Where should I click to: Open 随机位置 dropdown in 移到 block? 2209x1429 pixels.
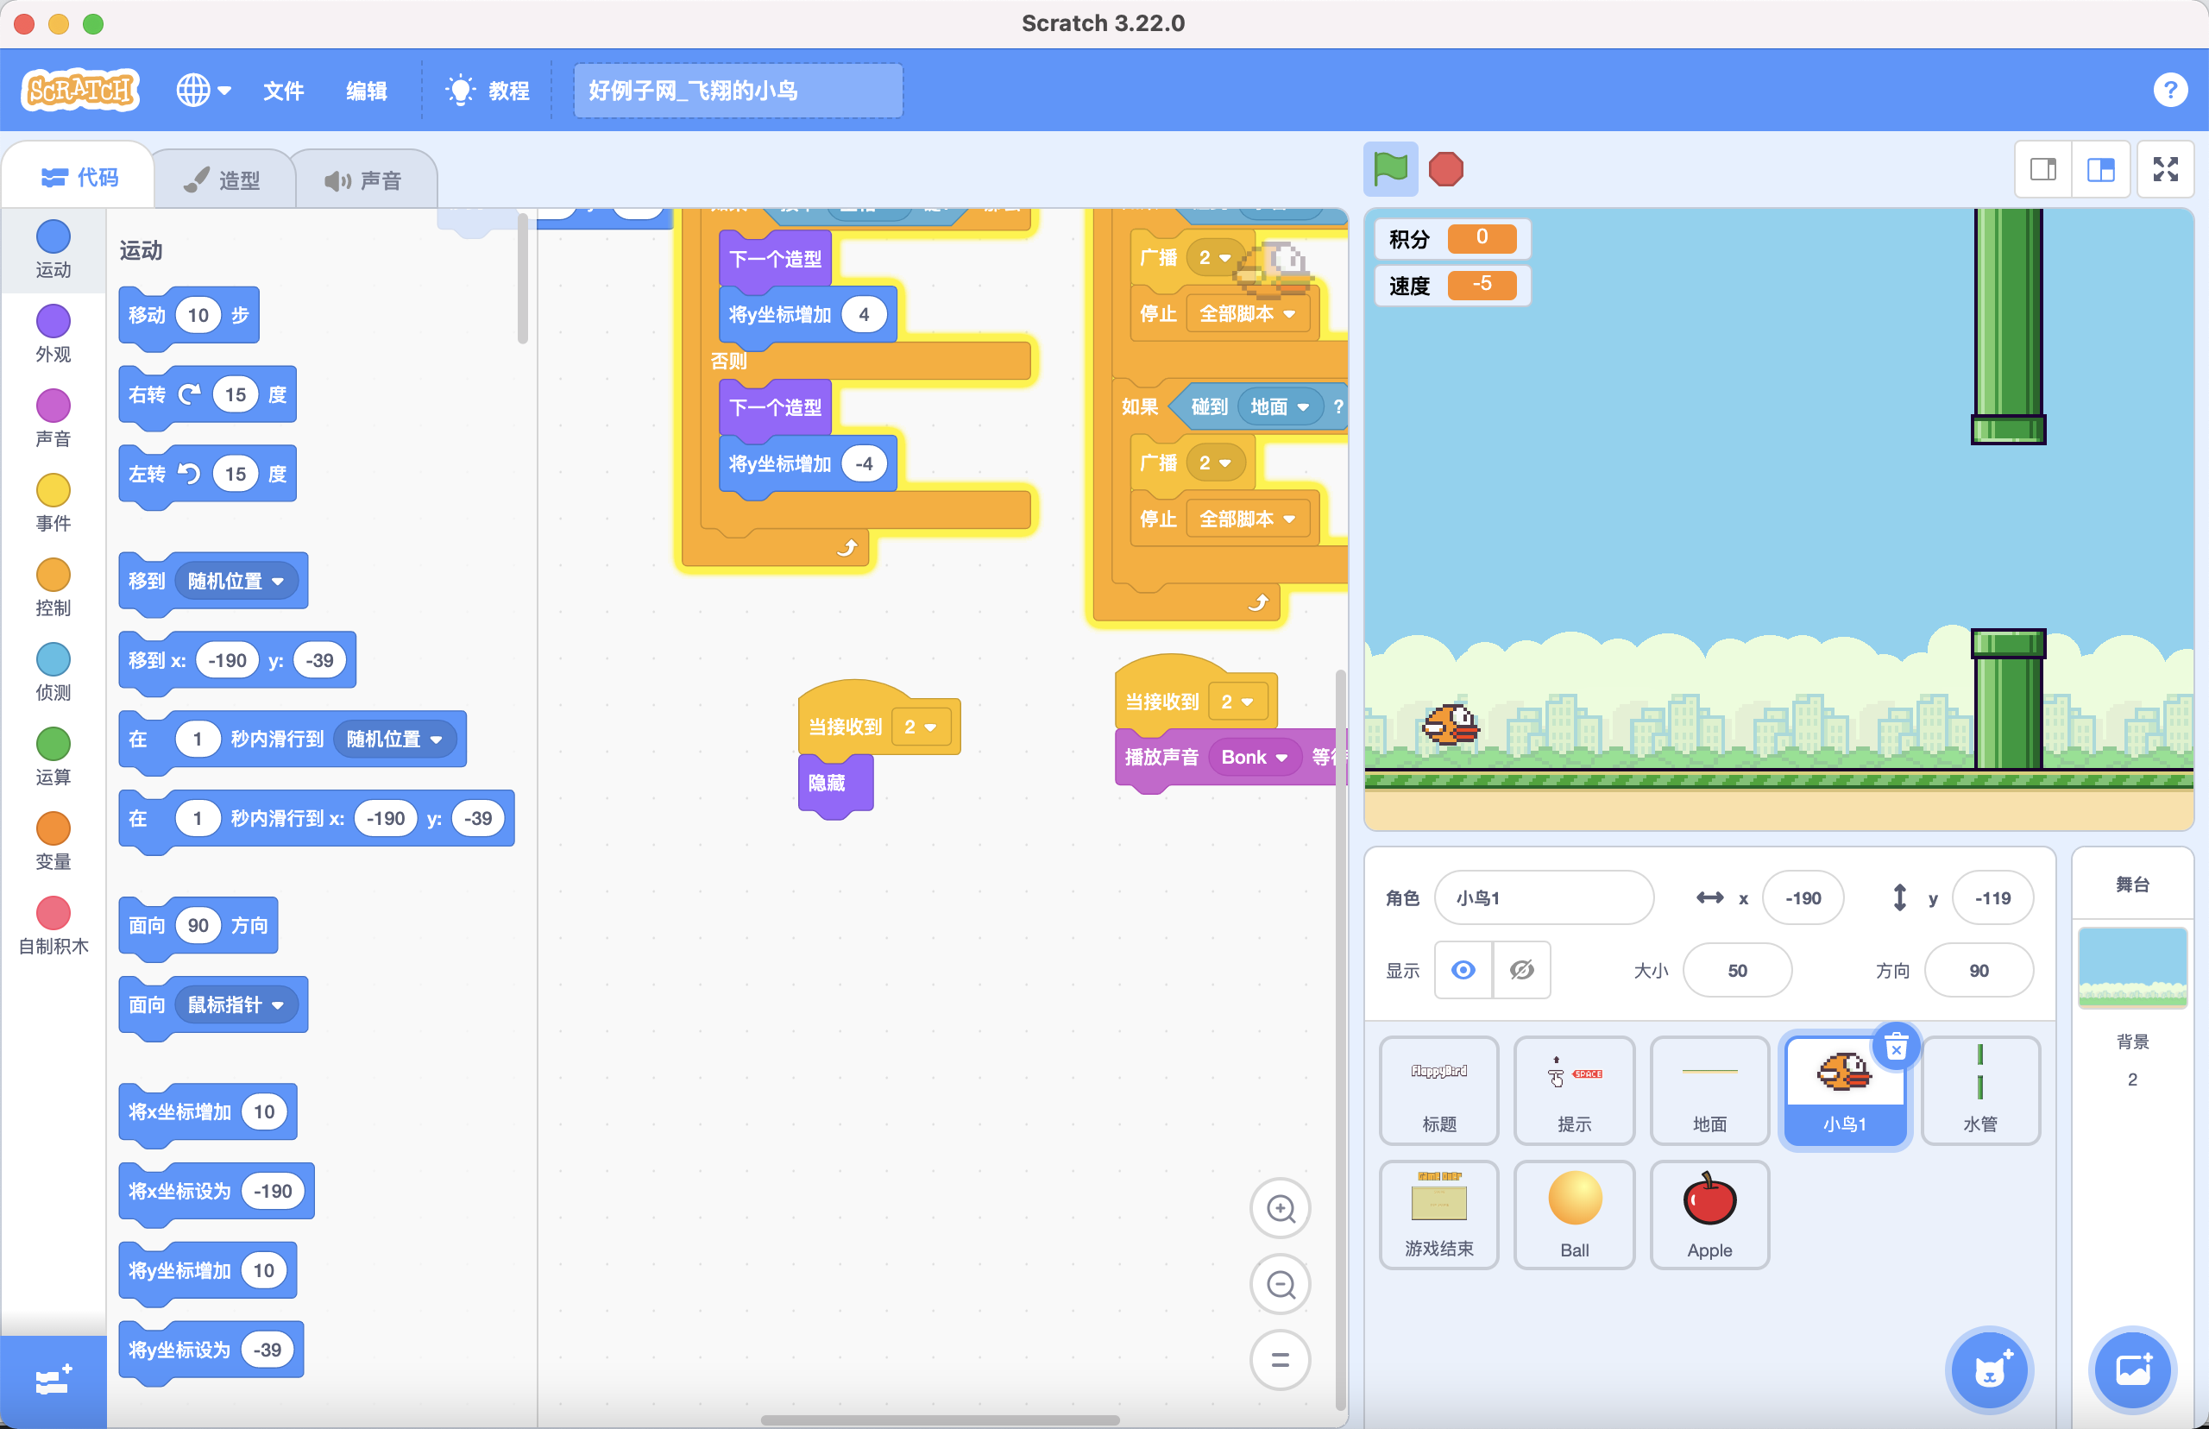[x=236, y=581]
